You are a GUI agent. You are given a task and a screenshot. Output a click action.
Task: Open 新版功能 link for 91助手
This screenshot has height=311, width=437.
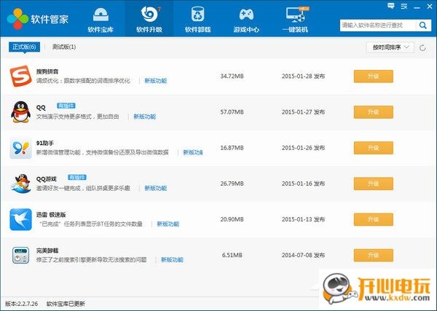point(193,152)
